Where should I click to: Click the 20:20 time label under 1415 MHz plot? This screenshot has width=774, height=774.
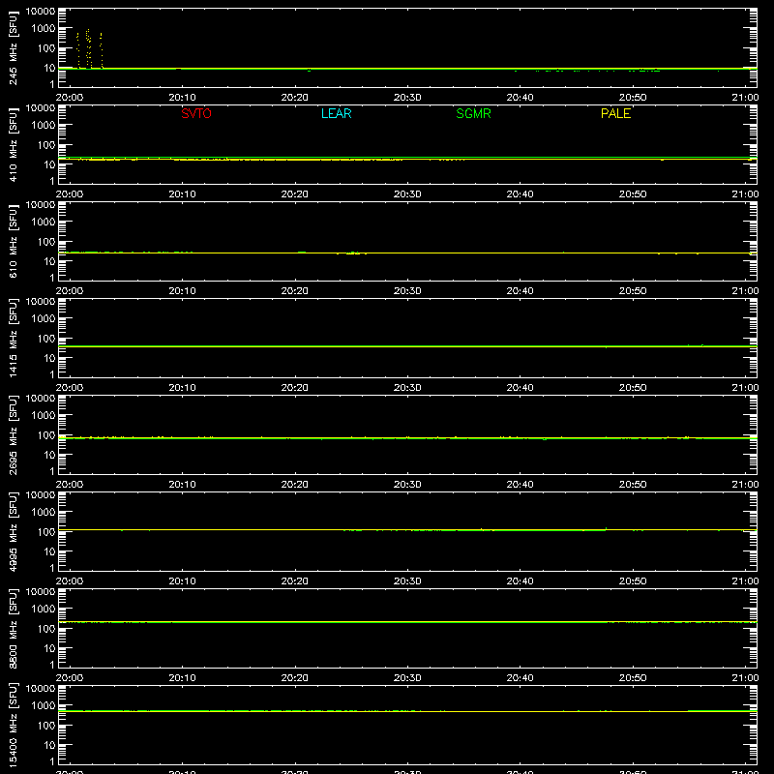click(295, 388)
